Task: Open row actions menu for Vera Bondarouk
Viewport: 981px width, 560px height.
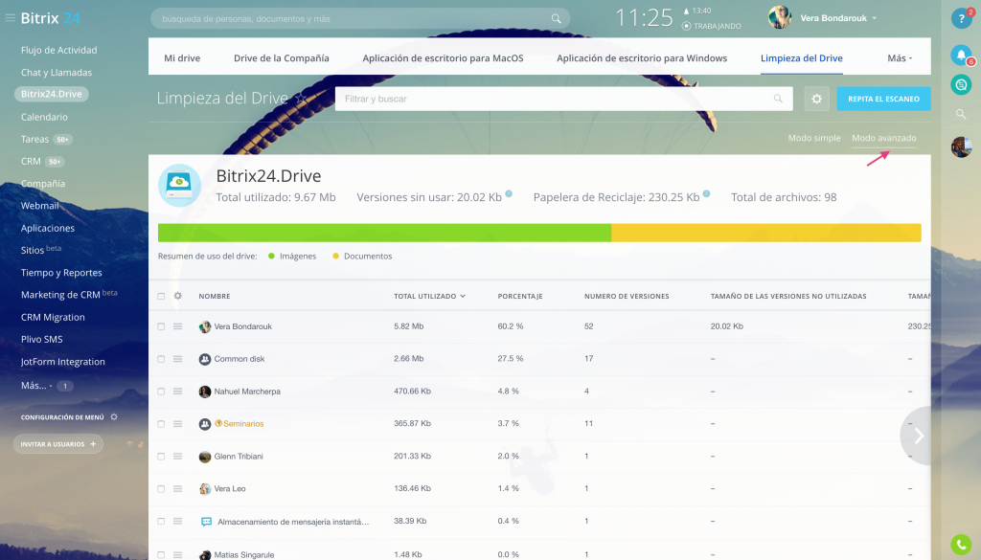Action: 177,326
